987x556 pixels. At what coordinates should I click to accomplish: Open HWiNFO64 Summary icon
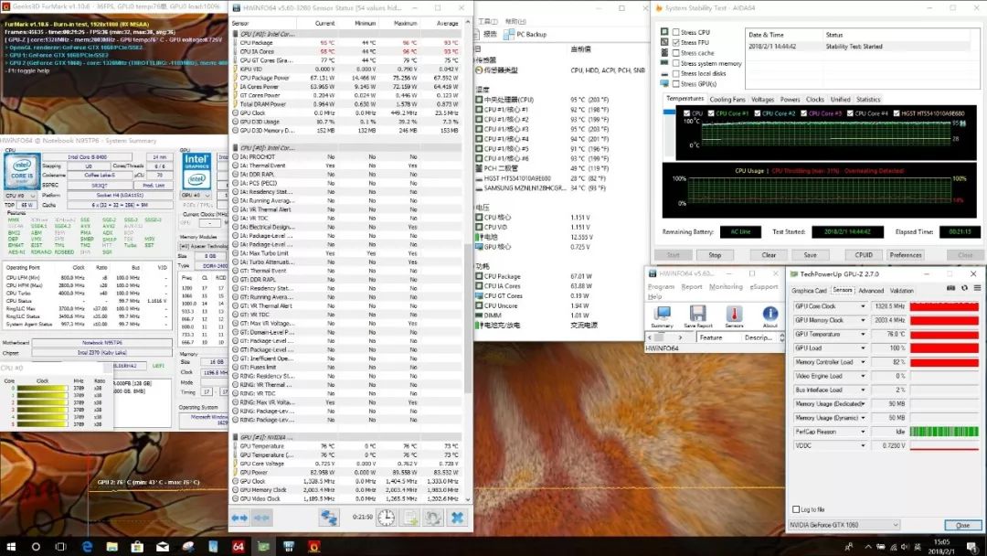pyautogui.click(x=662, y=315)
